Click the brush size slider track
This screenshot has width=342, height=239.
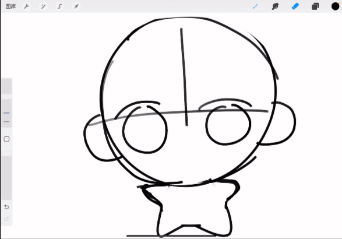pyautogui.click(x=6, y=103)
